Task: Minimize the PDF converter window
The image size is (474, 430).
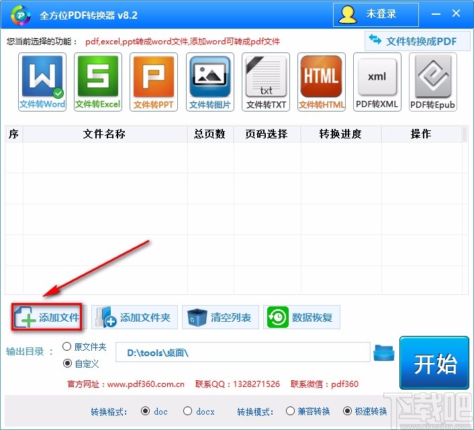Action: [x=436, y=14]
